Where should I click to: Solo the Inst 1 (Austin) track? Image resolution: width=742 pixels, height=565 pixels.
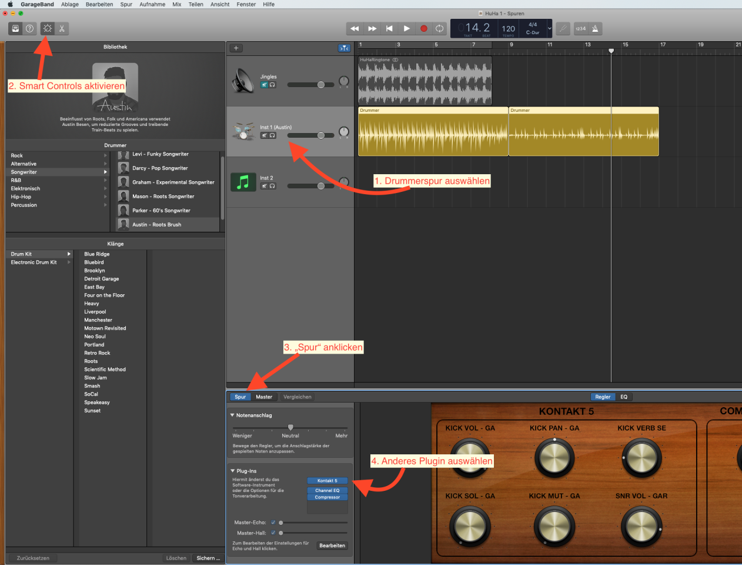[272, 135]
